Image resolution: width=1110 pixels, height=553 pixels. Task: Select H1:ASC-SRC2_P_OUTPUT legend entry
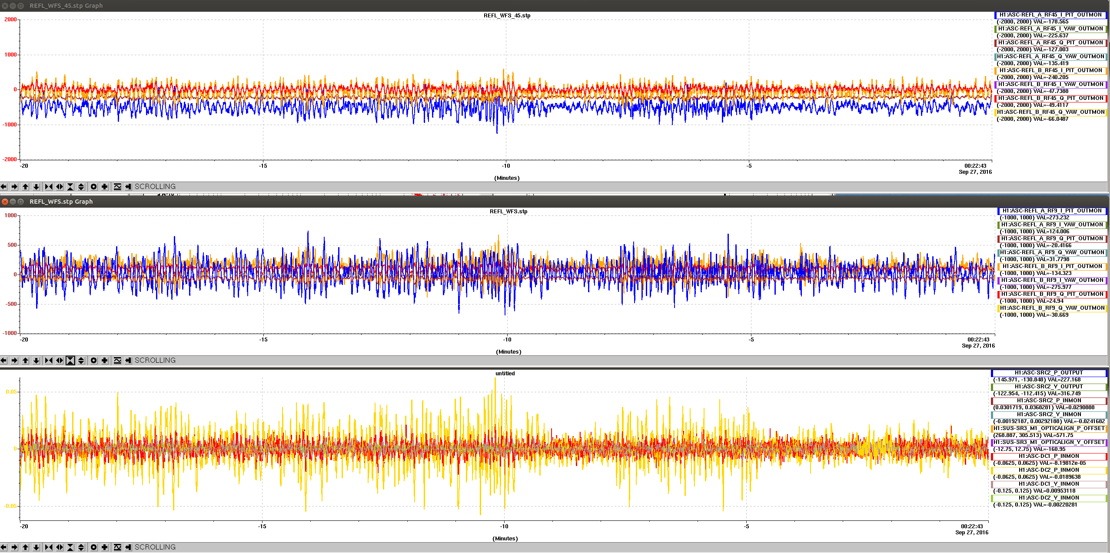[1049, 373]
